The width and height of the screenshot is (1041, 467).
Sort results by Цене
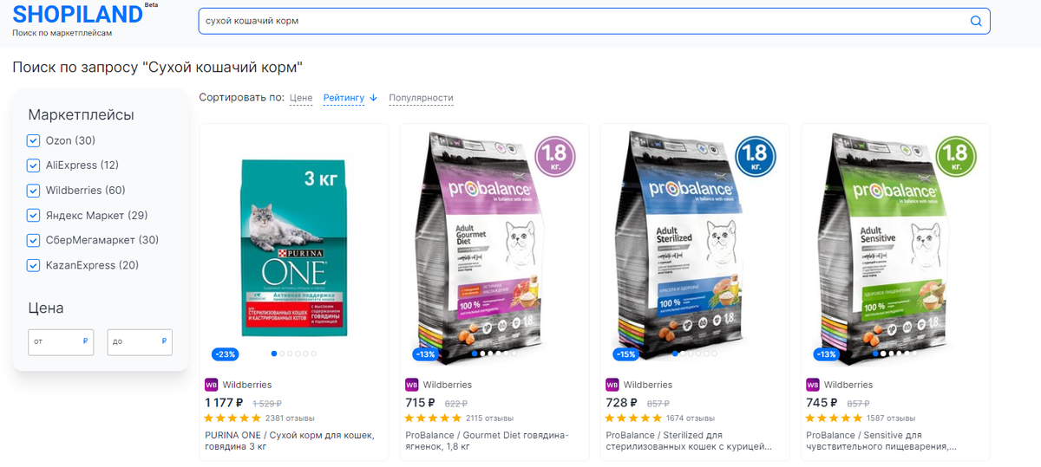301,98
